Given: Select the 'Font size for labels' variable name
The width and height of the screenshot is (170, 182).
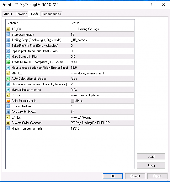Looking at the screenshot, I should click(24, 112).
